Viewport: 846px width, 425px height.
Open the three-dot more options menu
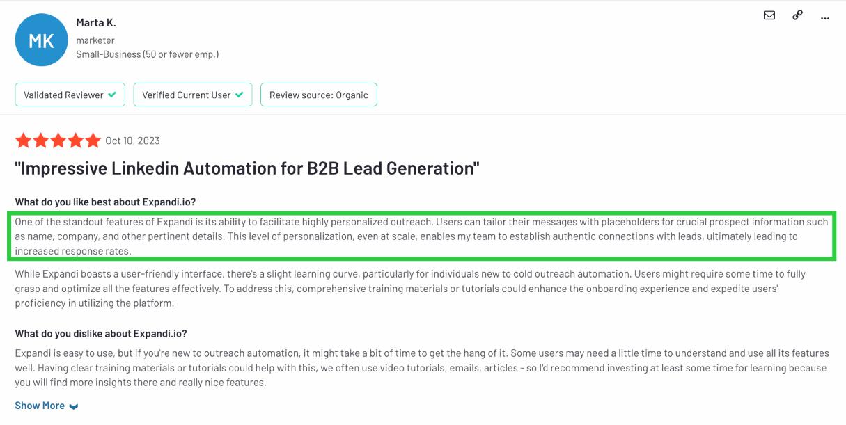coord(825,17)
